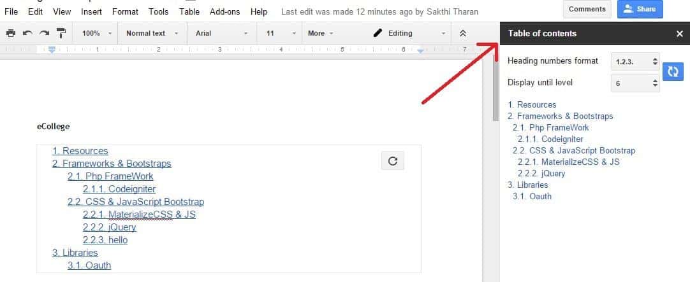
Task: Refresh the sidebar table of contents
Action: pyautogui.click(x=672, y=72)
